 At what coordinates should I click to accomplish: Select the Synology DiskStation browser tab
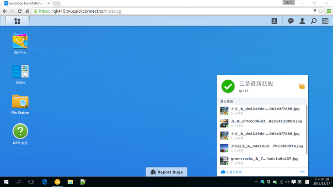point(27,3)
